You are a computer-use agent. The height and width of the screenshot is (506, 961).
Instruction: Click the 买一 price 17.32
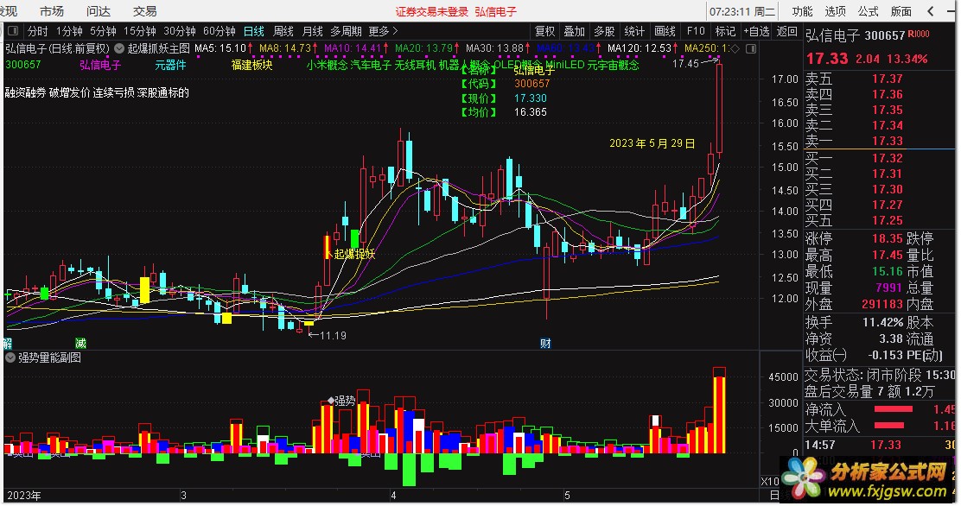(888, 158)
